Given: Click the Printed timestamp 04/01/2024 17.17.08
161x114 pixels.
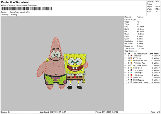Looking at the screenshot, I should (110, 112).
